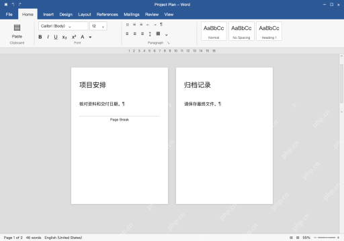Expand the chevron next to Shading icon
The height and width of the screenshot is (241, 344).
167,35
